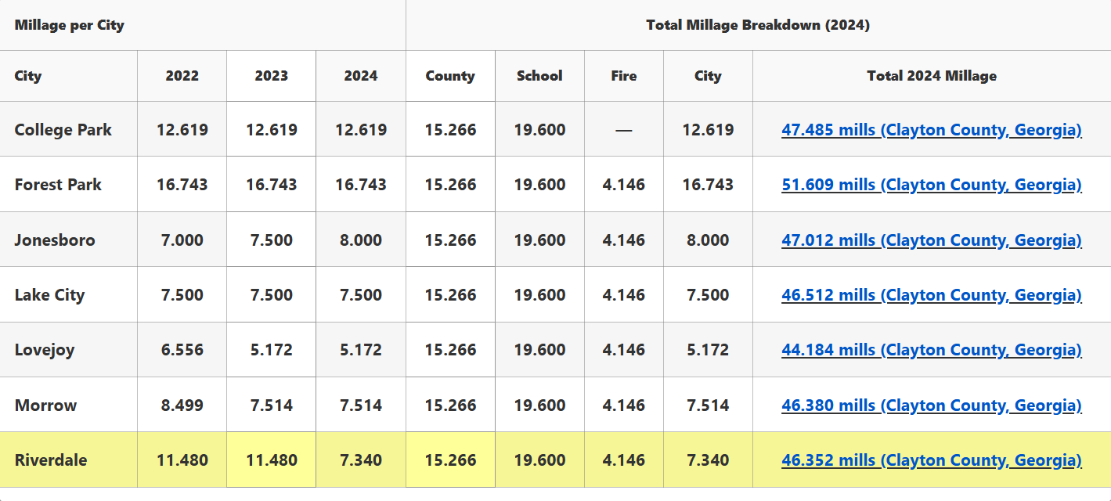Select the School column header

[x=539, y=76]
